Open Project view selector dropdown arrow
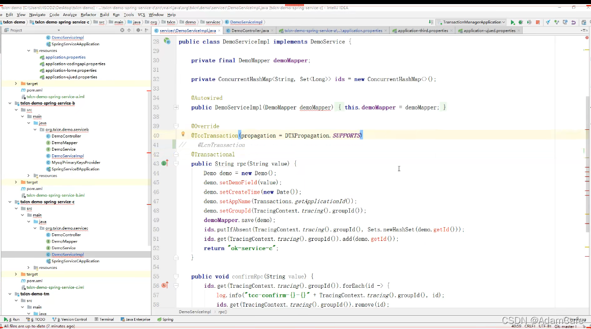The width and height of the screenshot is (591, 329). pyautogui.click(x=59, y=30)
